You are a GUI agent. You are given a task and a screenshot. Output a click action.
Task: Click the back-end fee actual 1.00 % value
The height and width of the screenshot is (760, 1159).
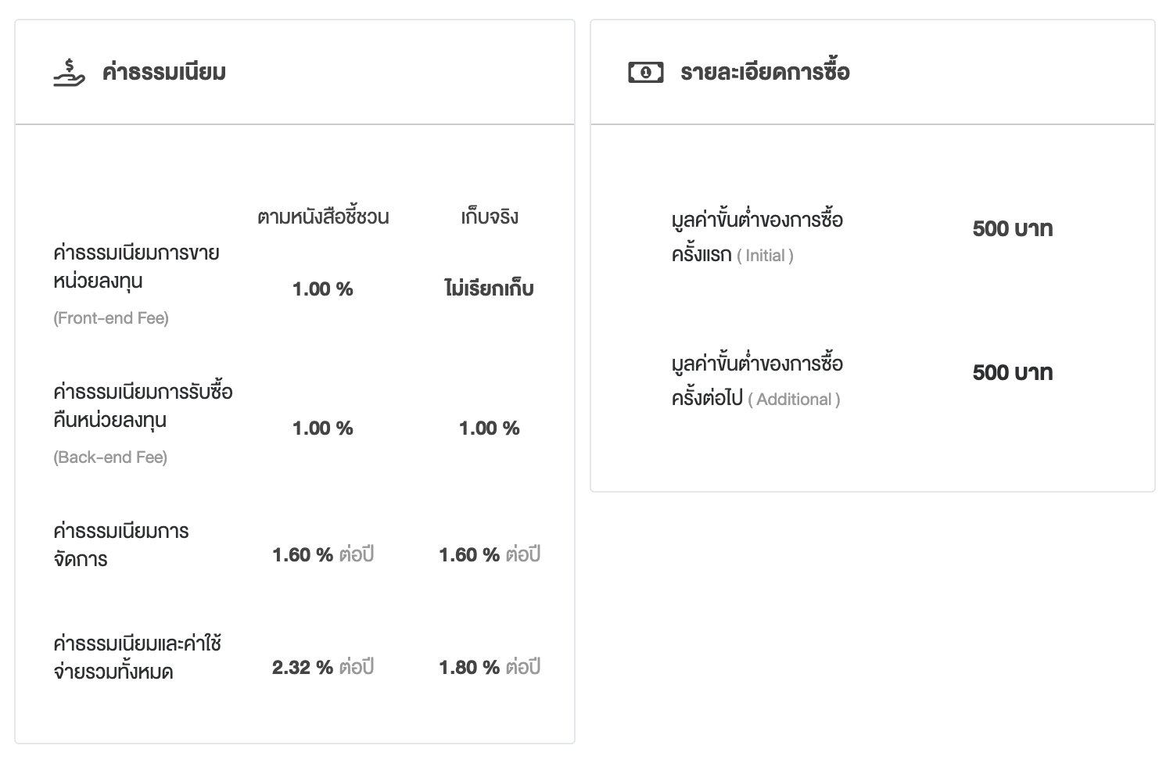point(490,428)
